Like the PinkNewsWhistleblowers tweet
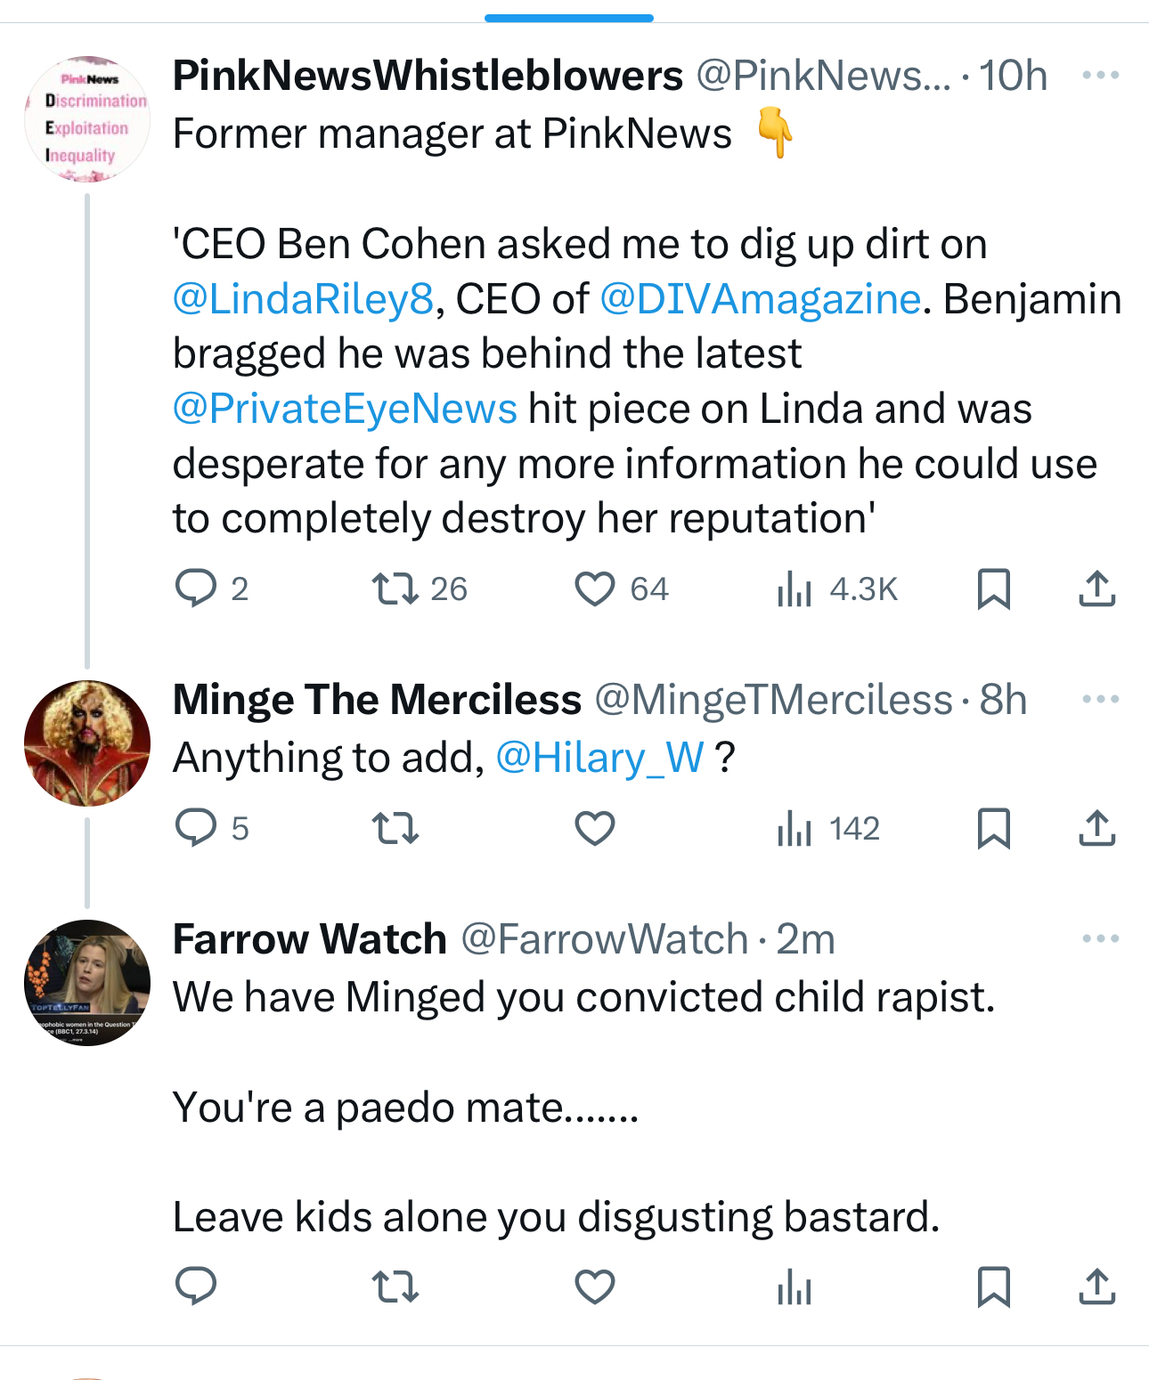 (595, 589)
